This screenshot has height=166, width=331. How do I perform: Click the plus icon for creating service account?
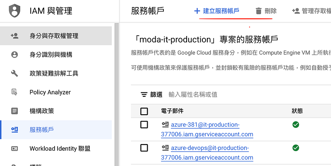[197, 11]
